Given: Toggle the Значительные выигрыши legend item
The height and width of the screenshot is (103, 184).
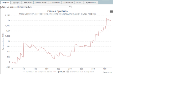Looking at the screenshot, I should pos(80,72).
